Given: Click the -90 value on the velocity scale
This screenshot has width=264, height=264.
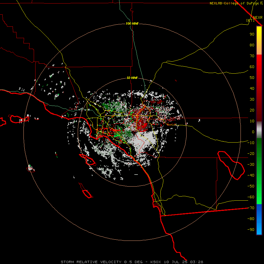Looking at the screenshot, I should point(251,230).
